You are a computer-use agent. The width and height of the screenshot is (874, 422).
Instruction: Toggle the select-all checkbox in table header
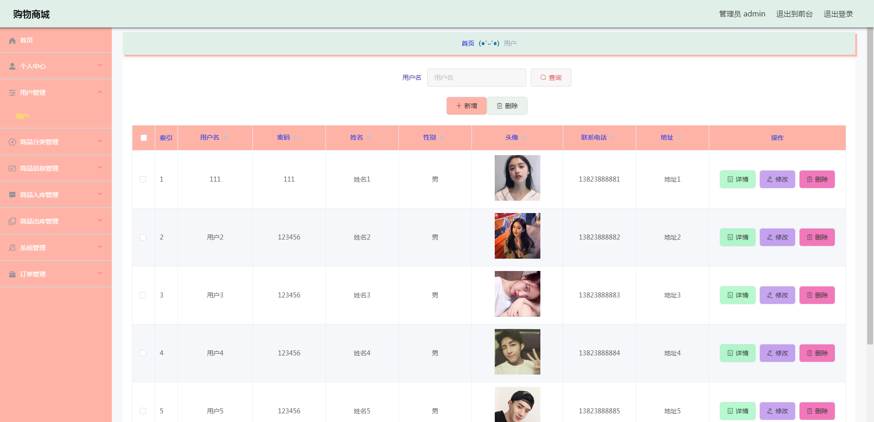point(144,138)
